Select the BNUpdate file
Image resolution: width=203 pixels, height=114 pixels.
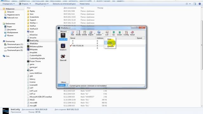(x=34, y=49)
